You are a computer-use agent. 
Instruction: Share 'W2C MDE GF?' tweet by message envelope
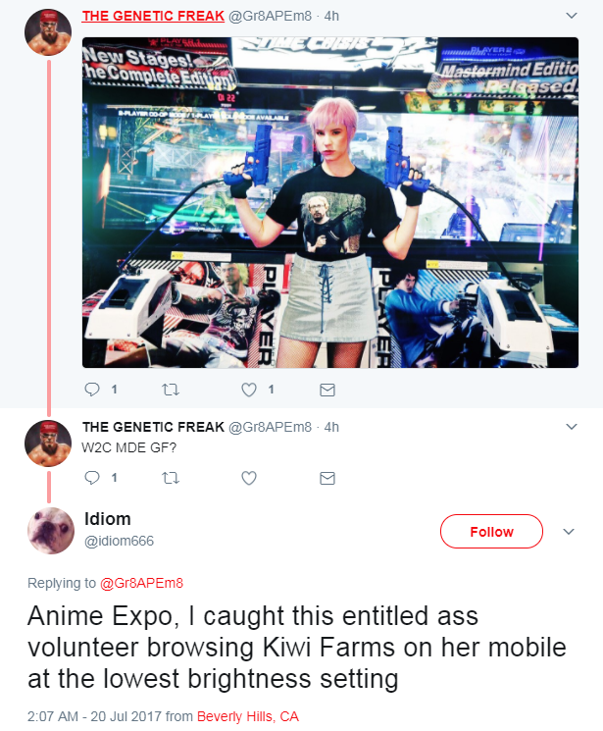pos(327,478)
